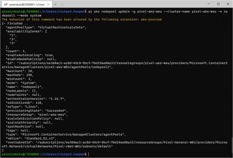The width and height of the screenshot is (233, 158).
Task: Click the "name": "nodepool1" line
Action: point(24,87)
